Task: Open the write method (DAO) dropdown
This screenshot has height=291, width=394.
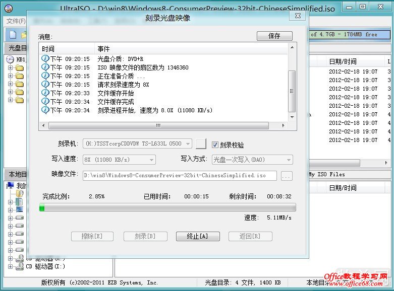Action: pyautogui.click(x=252, y=160)
